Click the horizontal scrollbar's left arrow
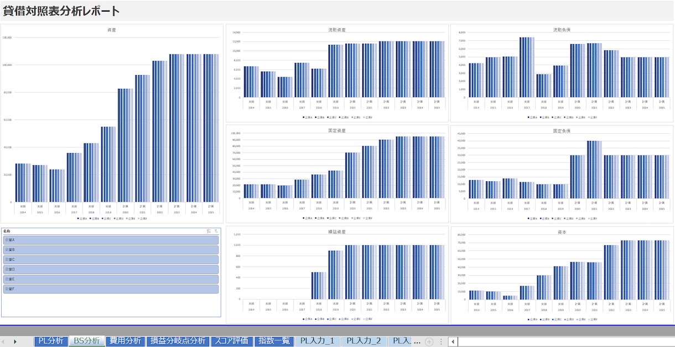 click(x=453, y=341)
